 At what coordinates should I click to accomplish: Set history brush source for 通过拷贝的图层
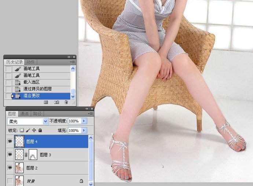[x=8, y=89]
